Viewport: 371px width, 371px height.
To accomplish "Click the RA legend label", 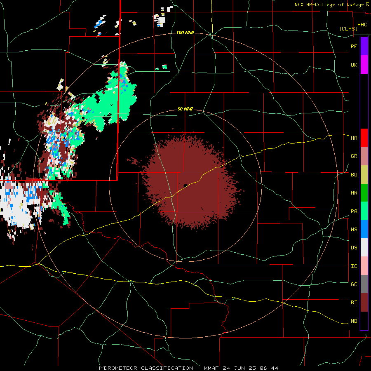I will point(354,211).
